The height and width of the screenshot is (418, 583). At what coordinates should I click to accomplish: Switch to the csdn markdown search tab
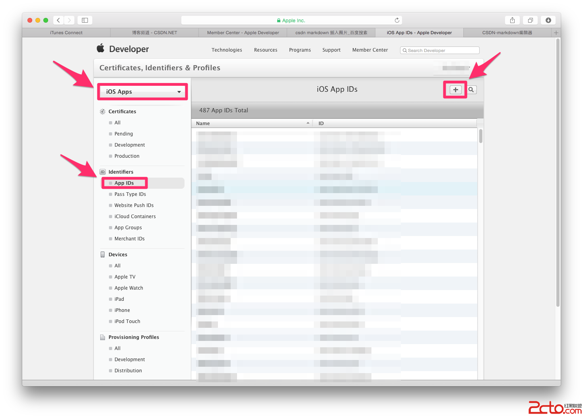[x=331, y=33]
